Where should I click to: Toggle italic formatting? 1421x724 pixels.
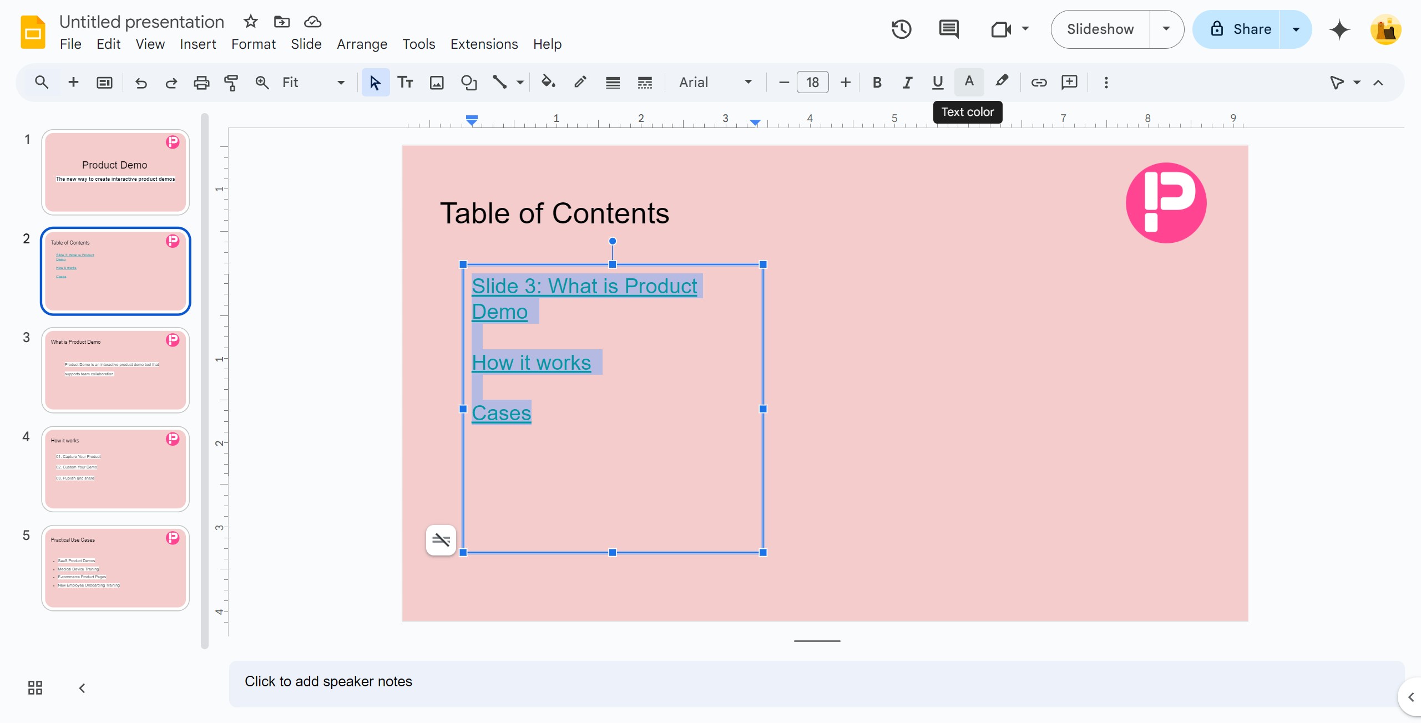(907, 83)
